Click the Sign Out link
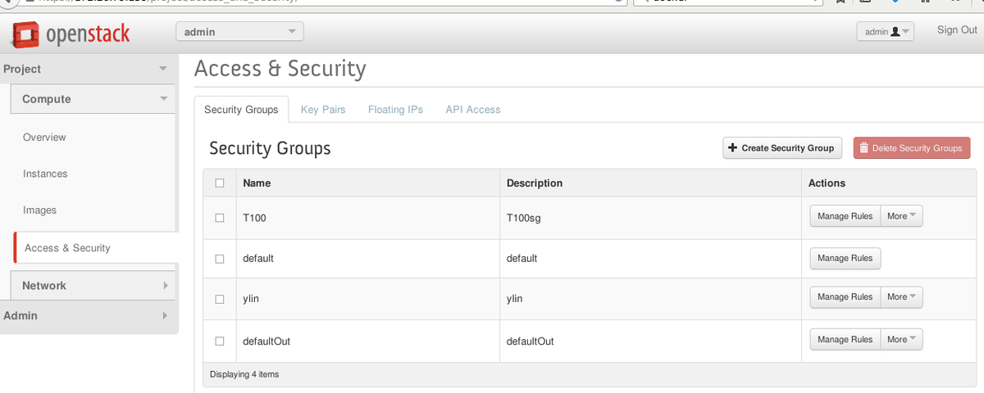984x393 pixels. click(957, 30)
